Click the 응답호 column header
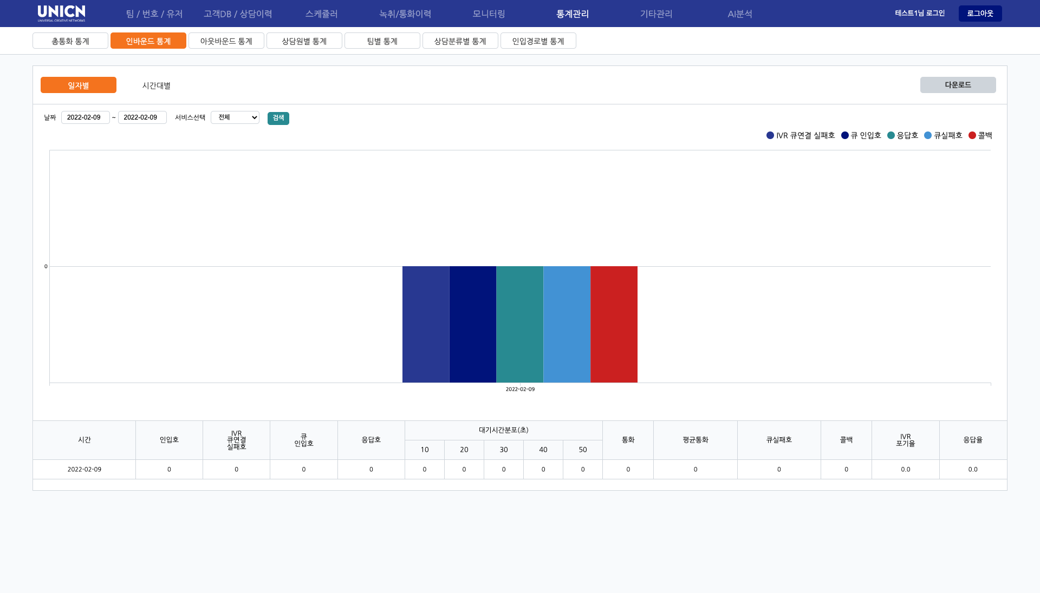Screen dimensions: 1040x593 click(x=371, y=440)
